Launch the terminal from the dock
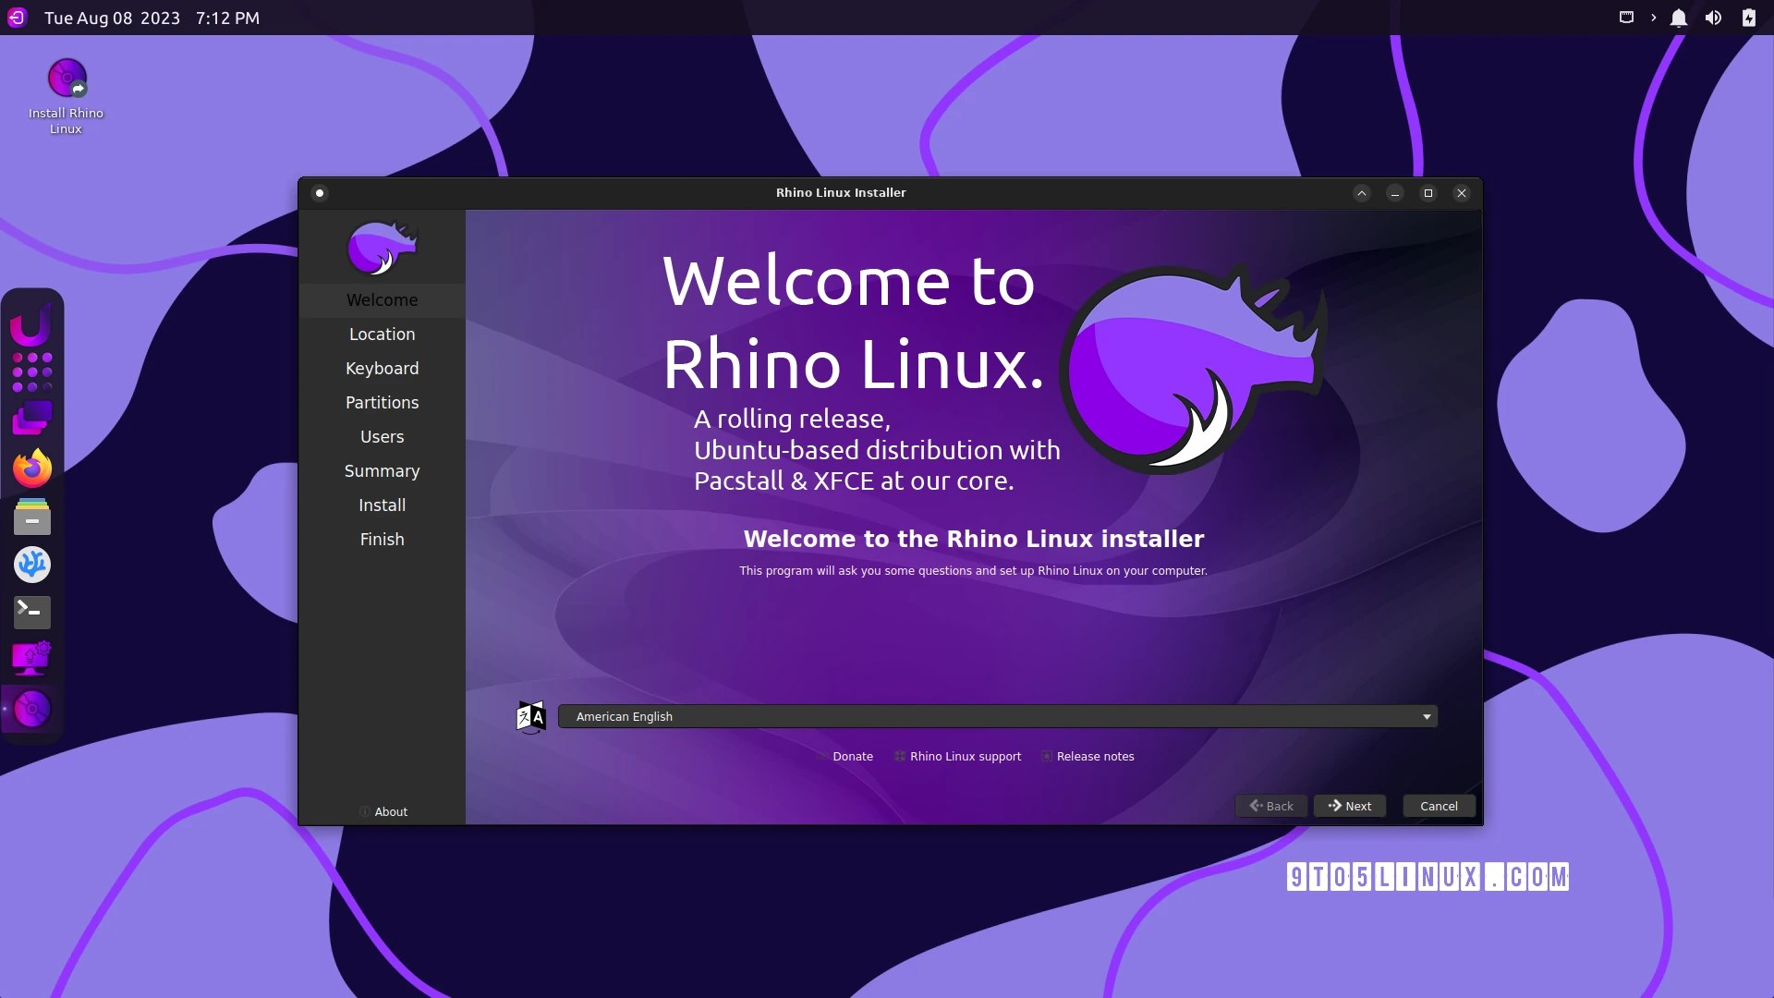This screenshot has width=1774, height=998. pyautogui.click(x=32, y=612)
